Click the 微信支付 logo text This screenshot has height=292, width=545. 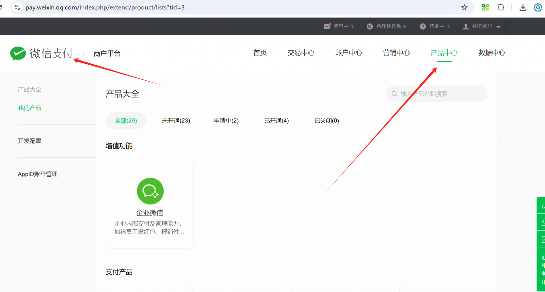pyautogui.click(x=51, y=53)
